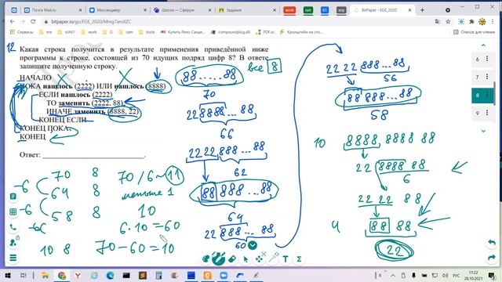Viewport: 502px width, 282px height.
Task: Reload the BitPaper page
Action: (x=33, y=21)
